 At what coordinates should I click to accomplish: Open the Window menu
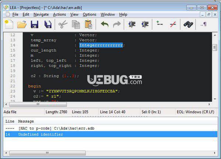[x=108, y=14]
